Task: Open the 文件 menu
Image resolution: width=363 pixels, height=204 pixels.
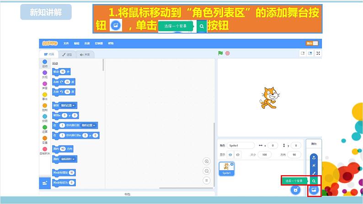Action: [66, 43]
